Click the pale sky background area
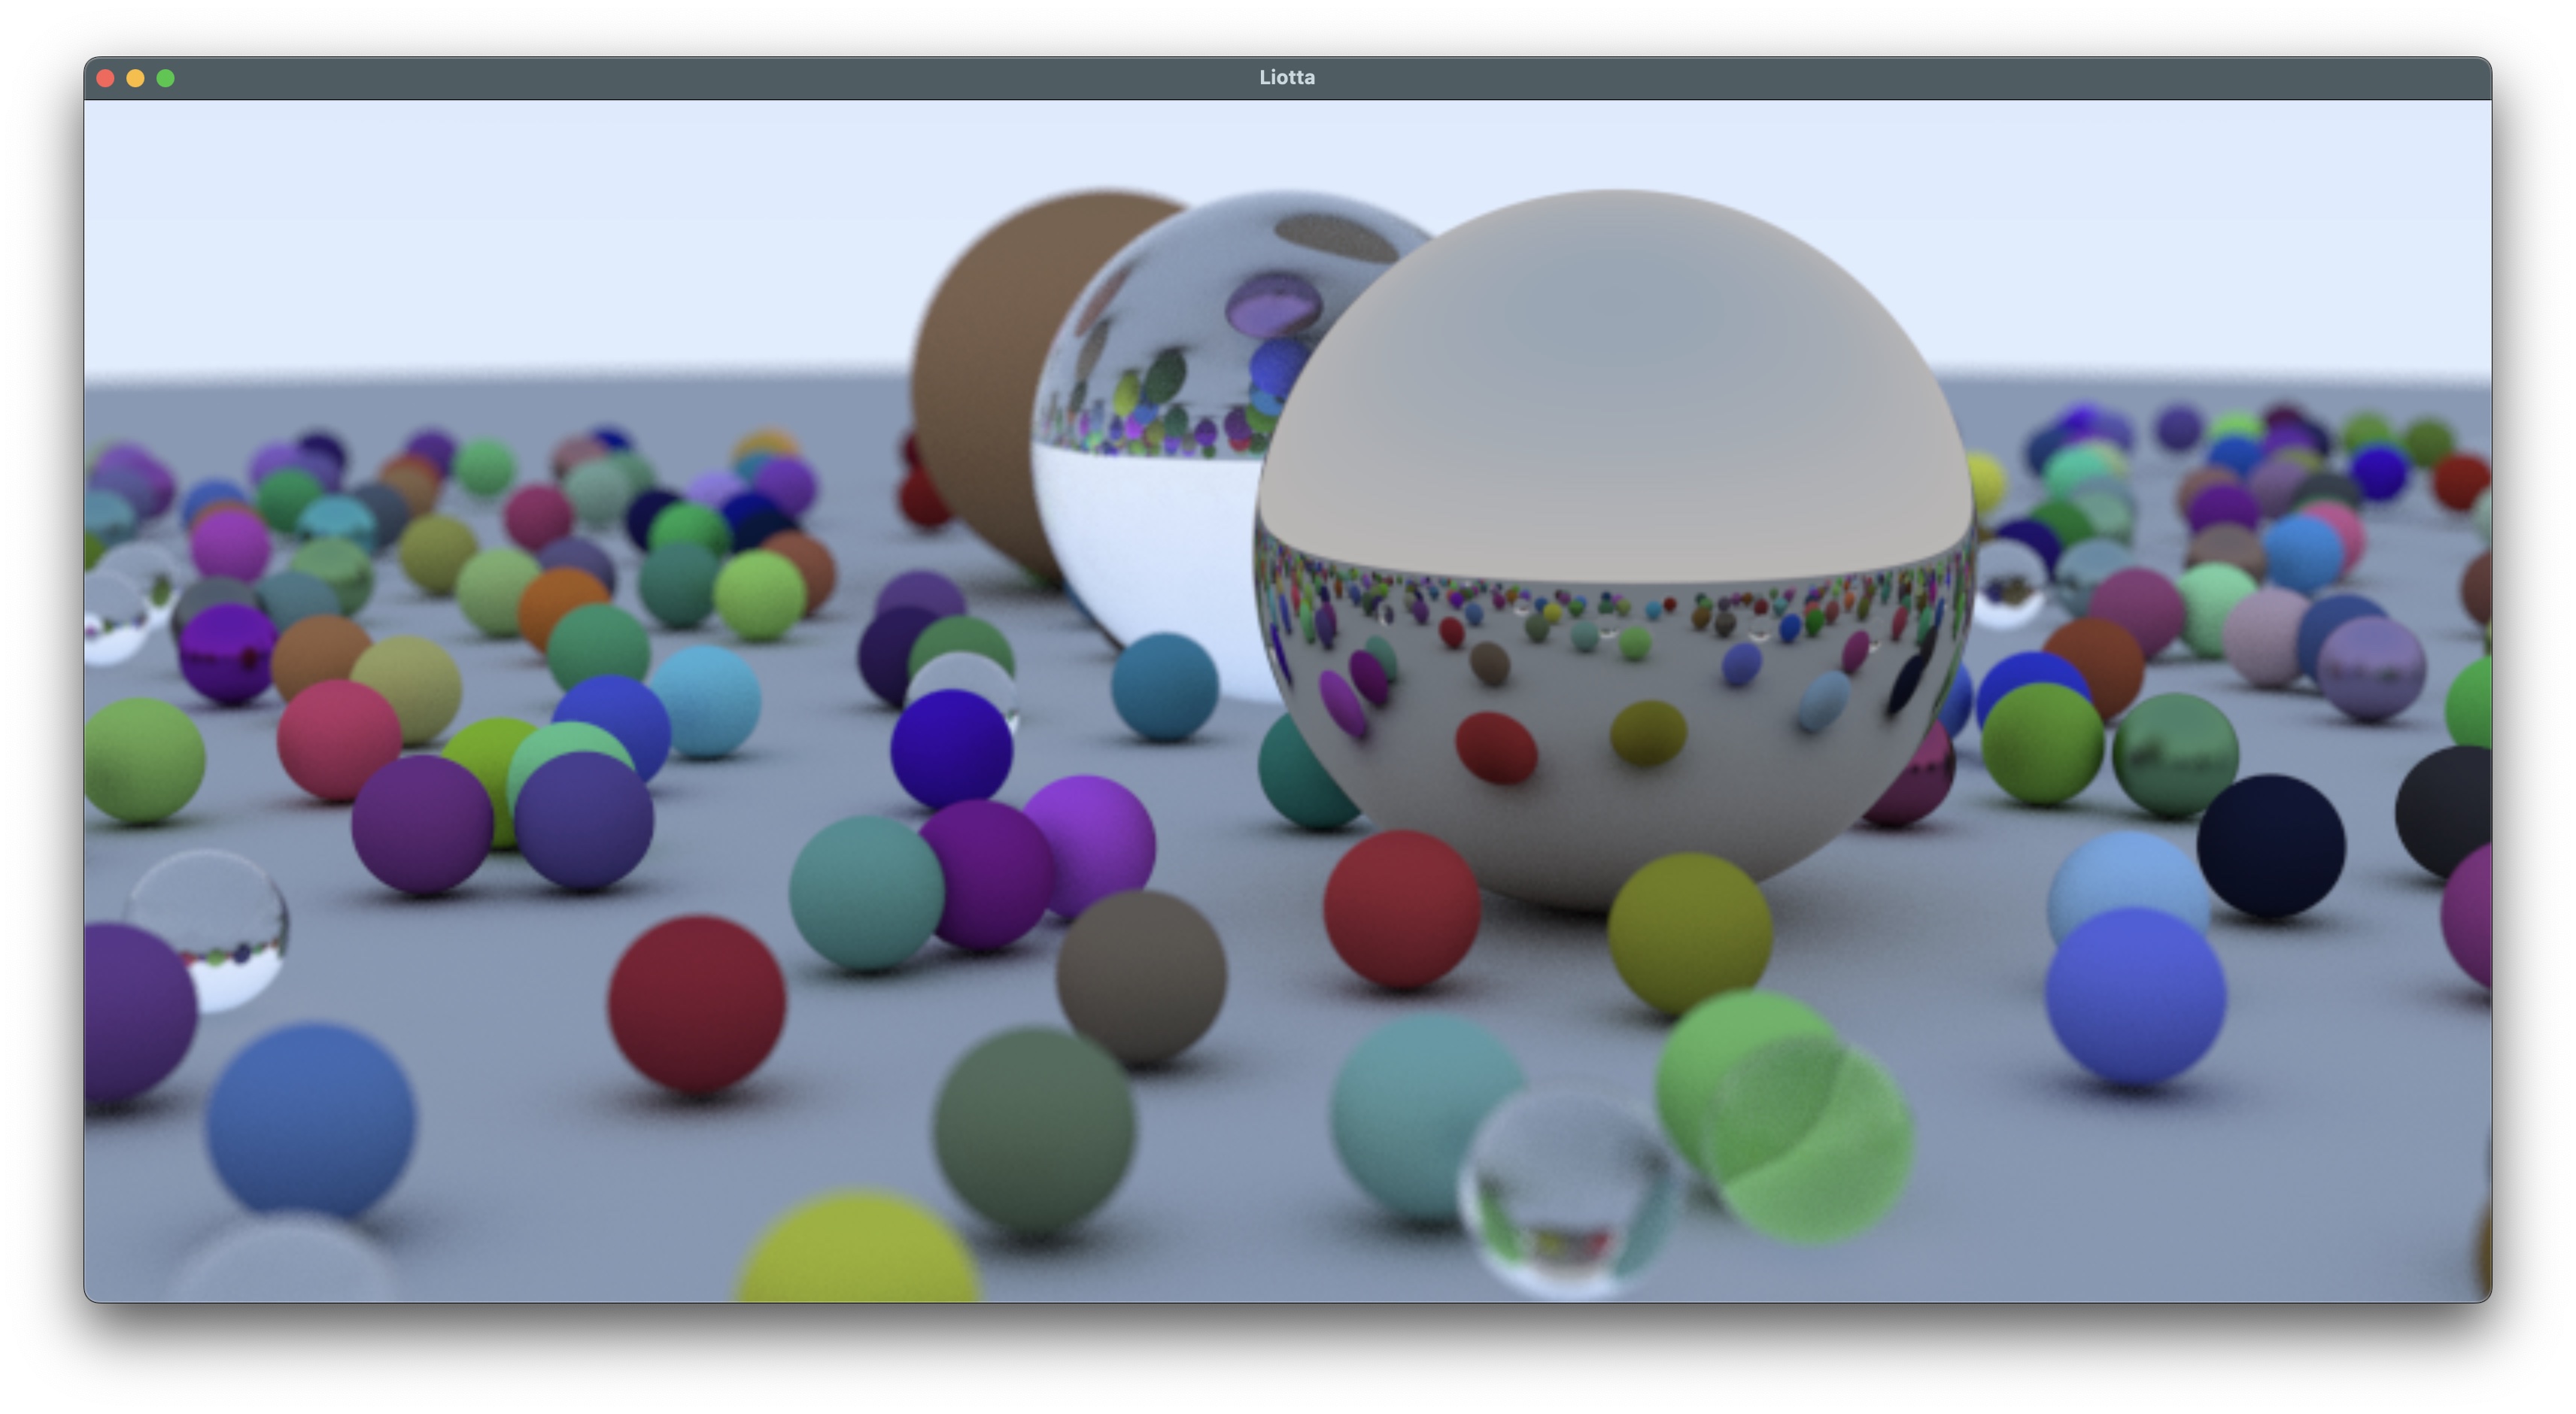The image size is (2576, 1414). pyautogui.click(x=500, y=230)
